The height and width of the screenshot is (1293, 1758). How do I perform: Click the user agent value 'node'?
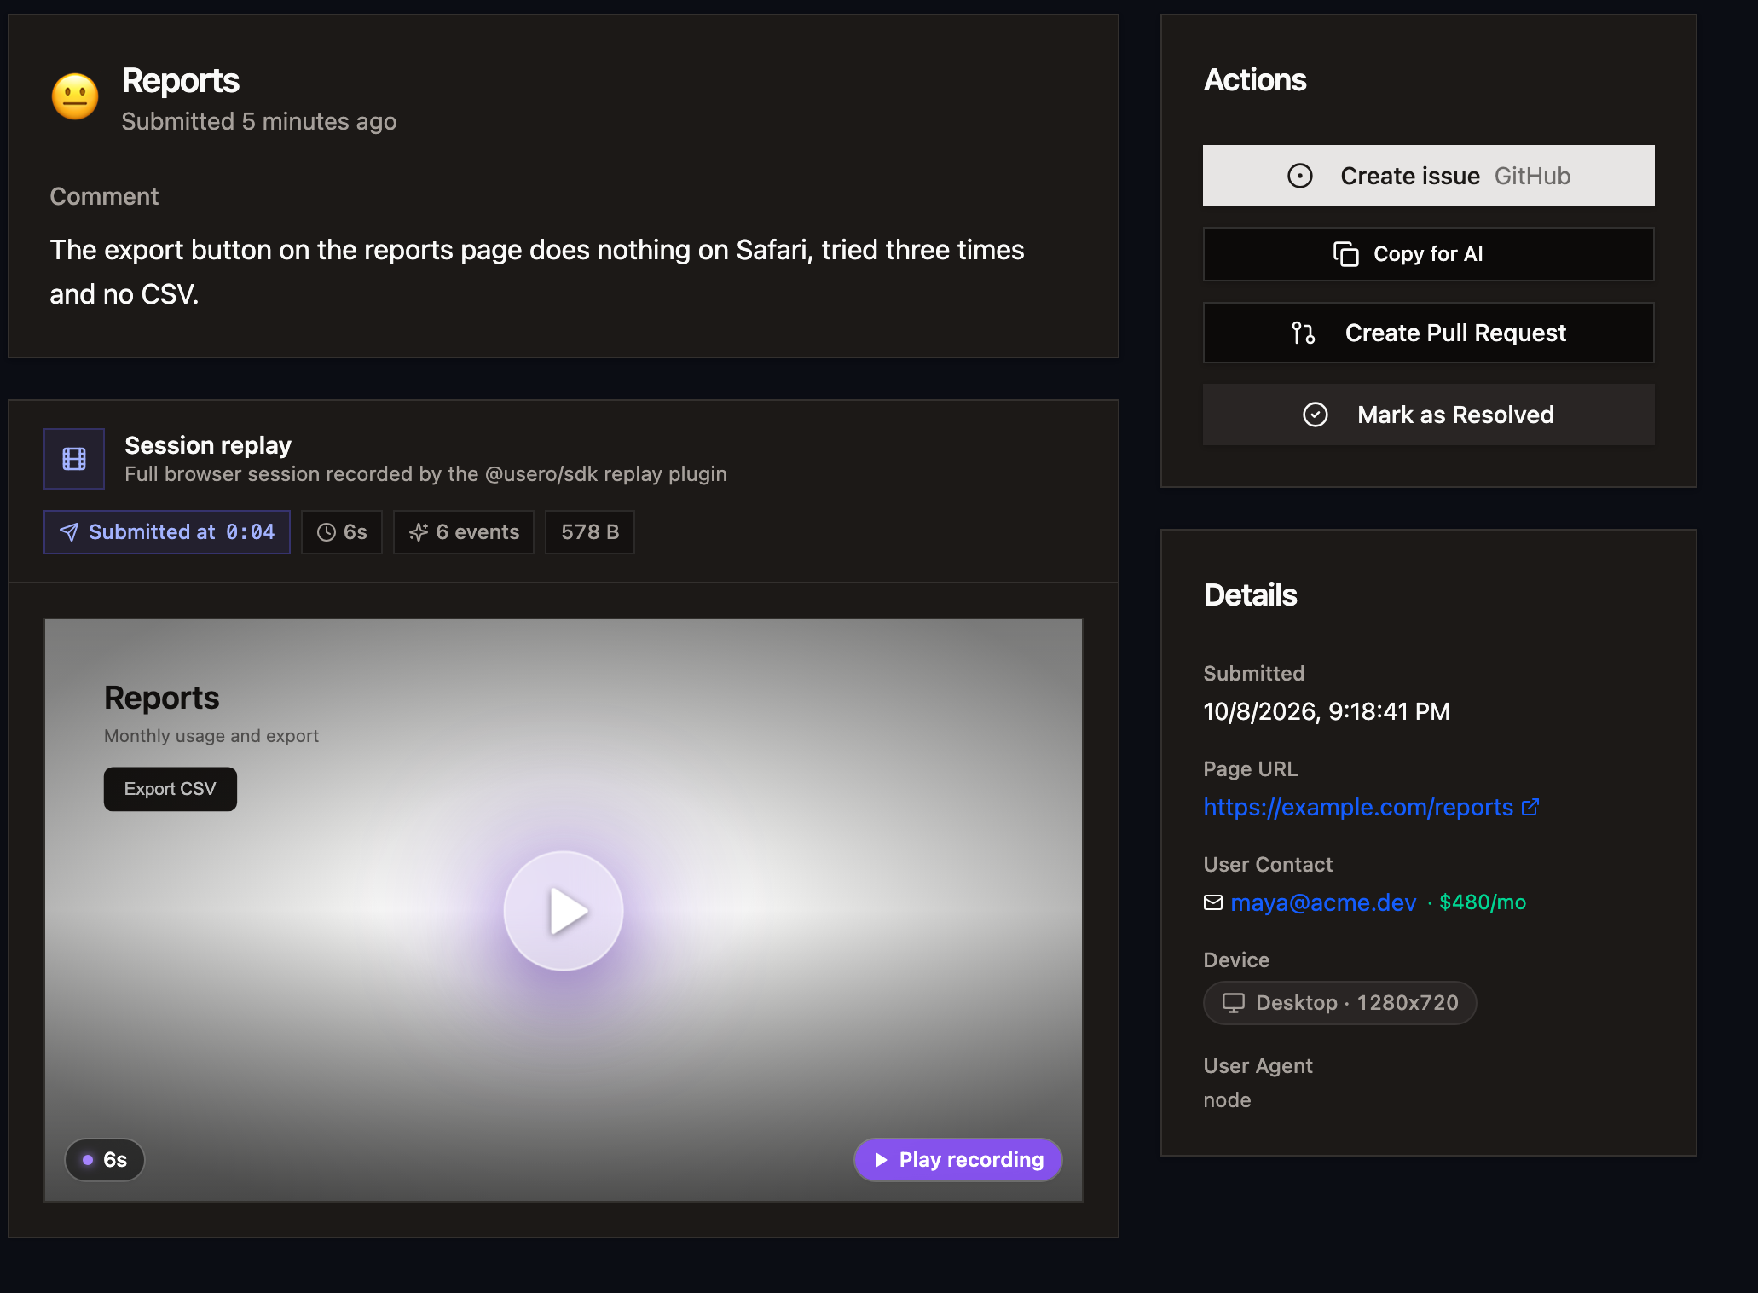click(x=1227, y=1100)
